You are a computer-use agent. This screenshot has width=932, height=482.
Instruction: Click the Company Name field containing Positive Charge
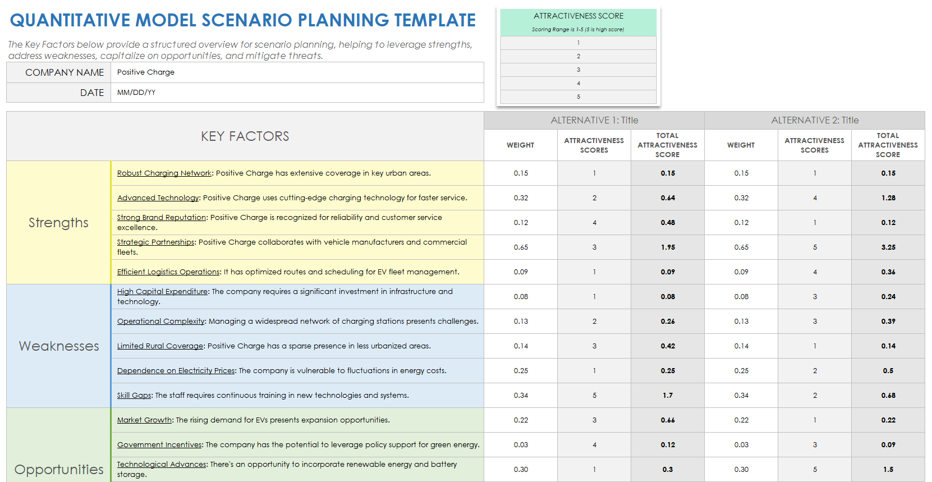click(x=297, y=72)
